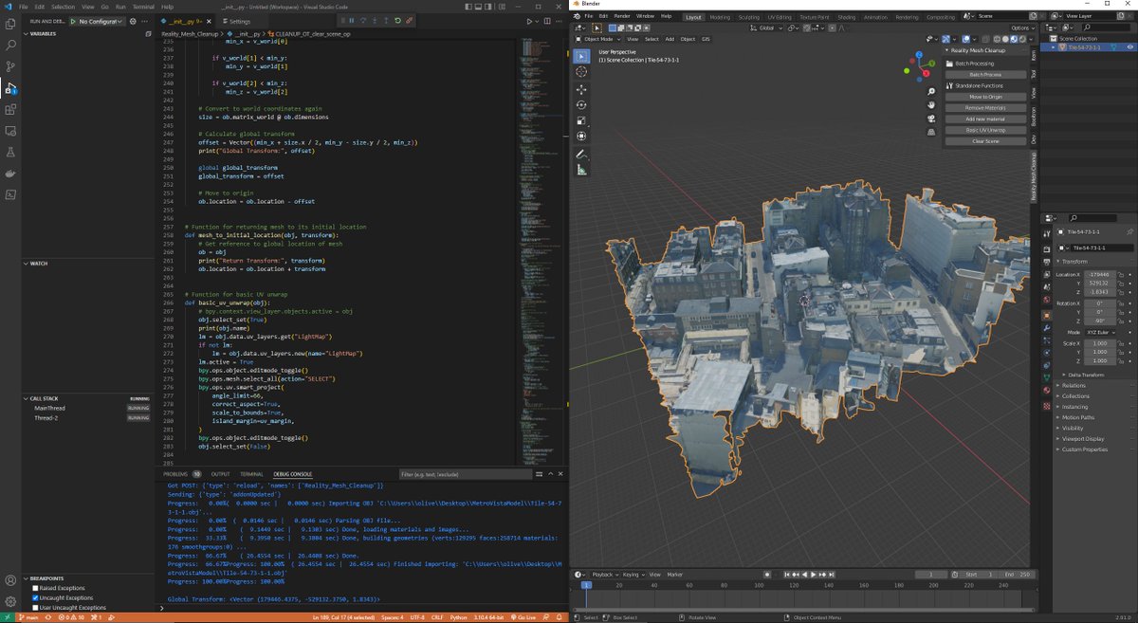Switch to solid viewport shading

pos(1003,39)
